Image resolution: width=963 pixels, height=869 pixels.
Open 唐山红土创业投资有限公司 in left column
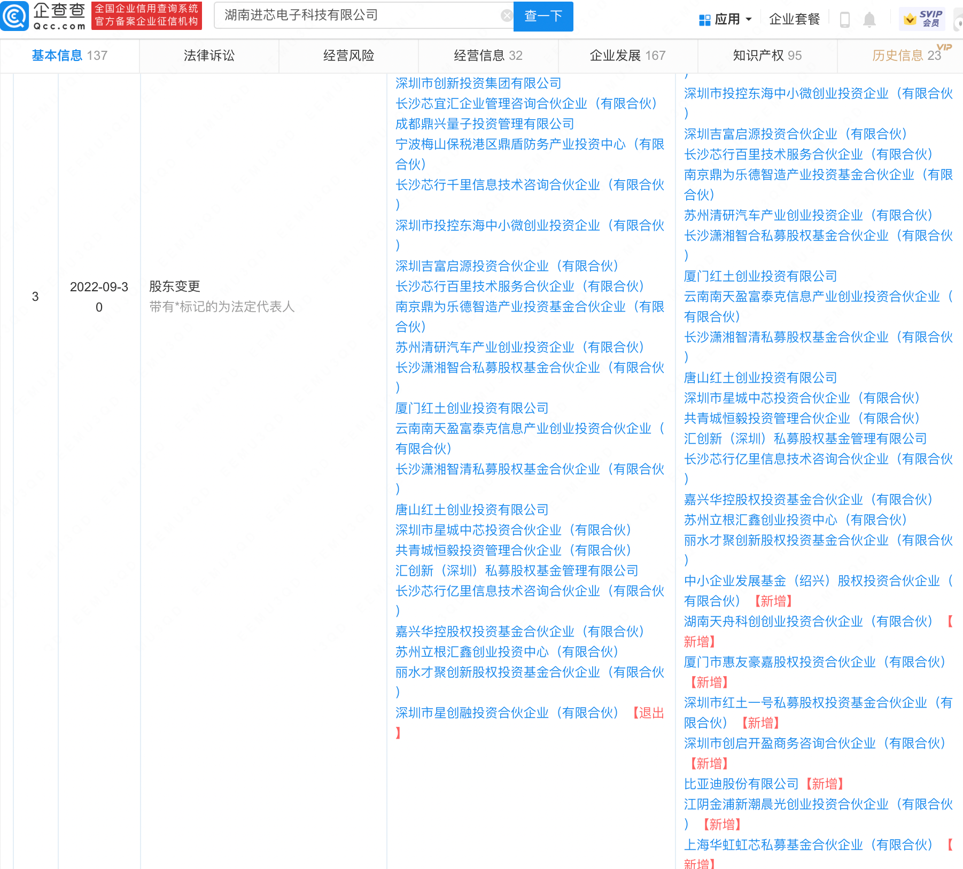472,510
